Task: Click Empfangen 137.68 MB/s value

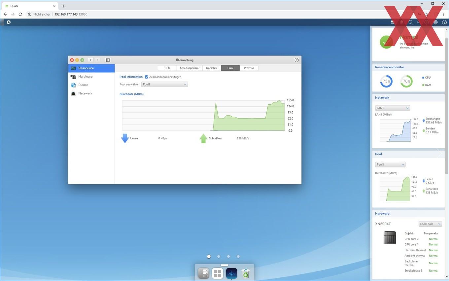Action: (433, 123)
